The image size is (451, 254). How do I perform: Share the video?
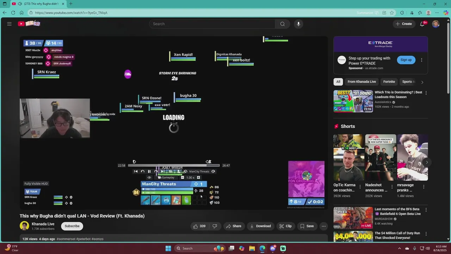(234, 226)
